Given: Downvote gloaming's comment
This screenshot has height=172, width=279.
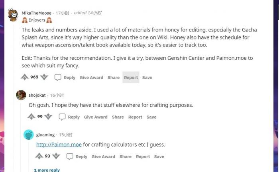Looking at the screenshot, I should [56, 156].
